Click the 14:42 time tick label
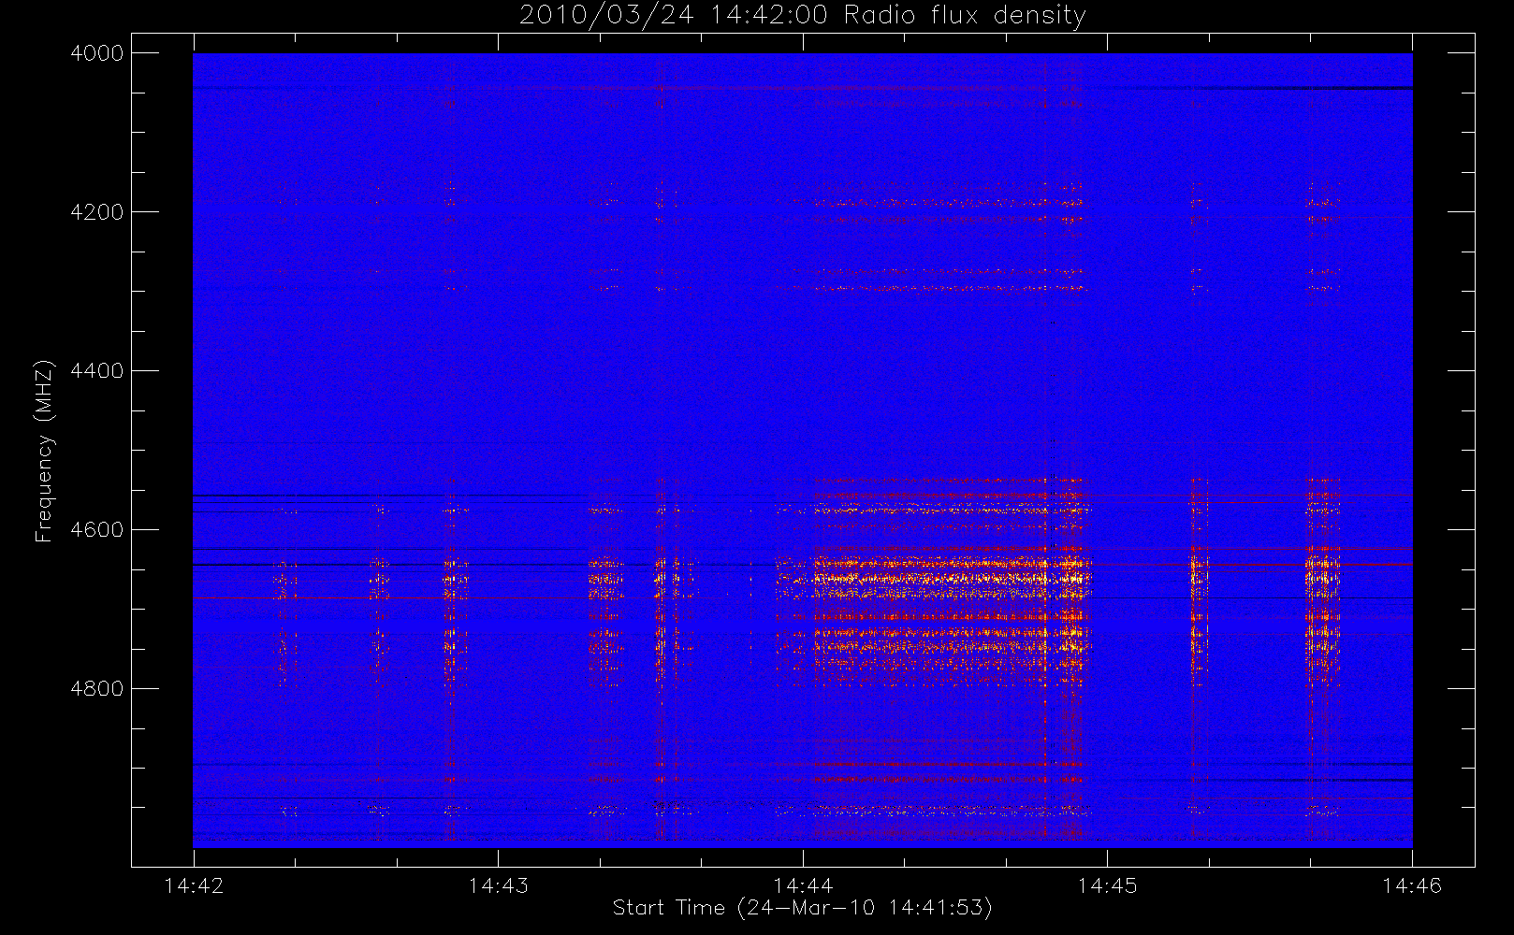1514x935 pixels. (194, 885)
